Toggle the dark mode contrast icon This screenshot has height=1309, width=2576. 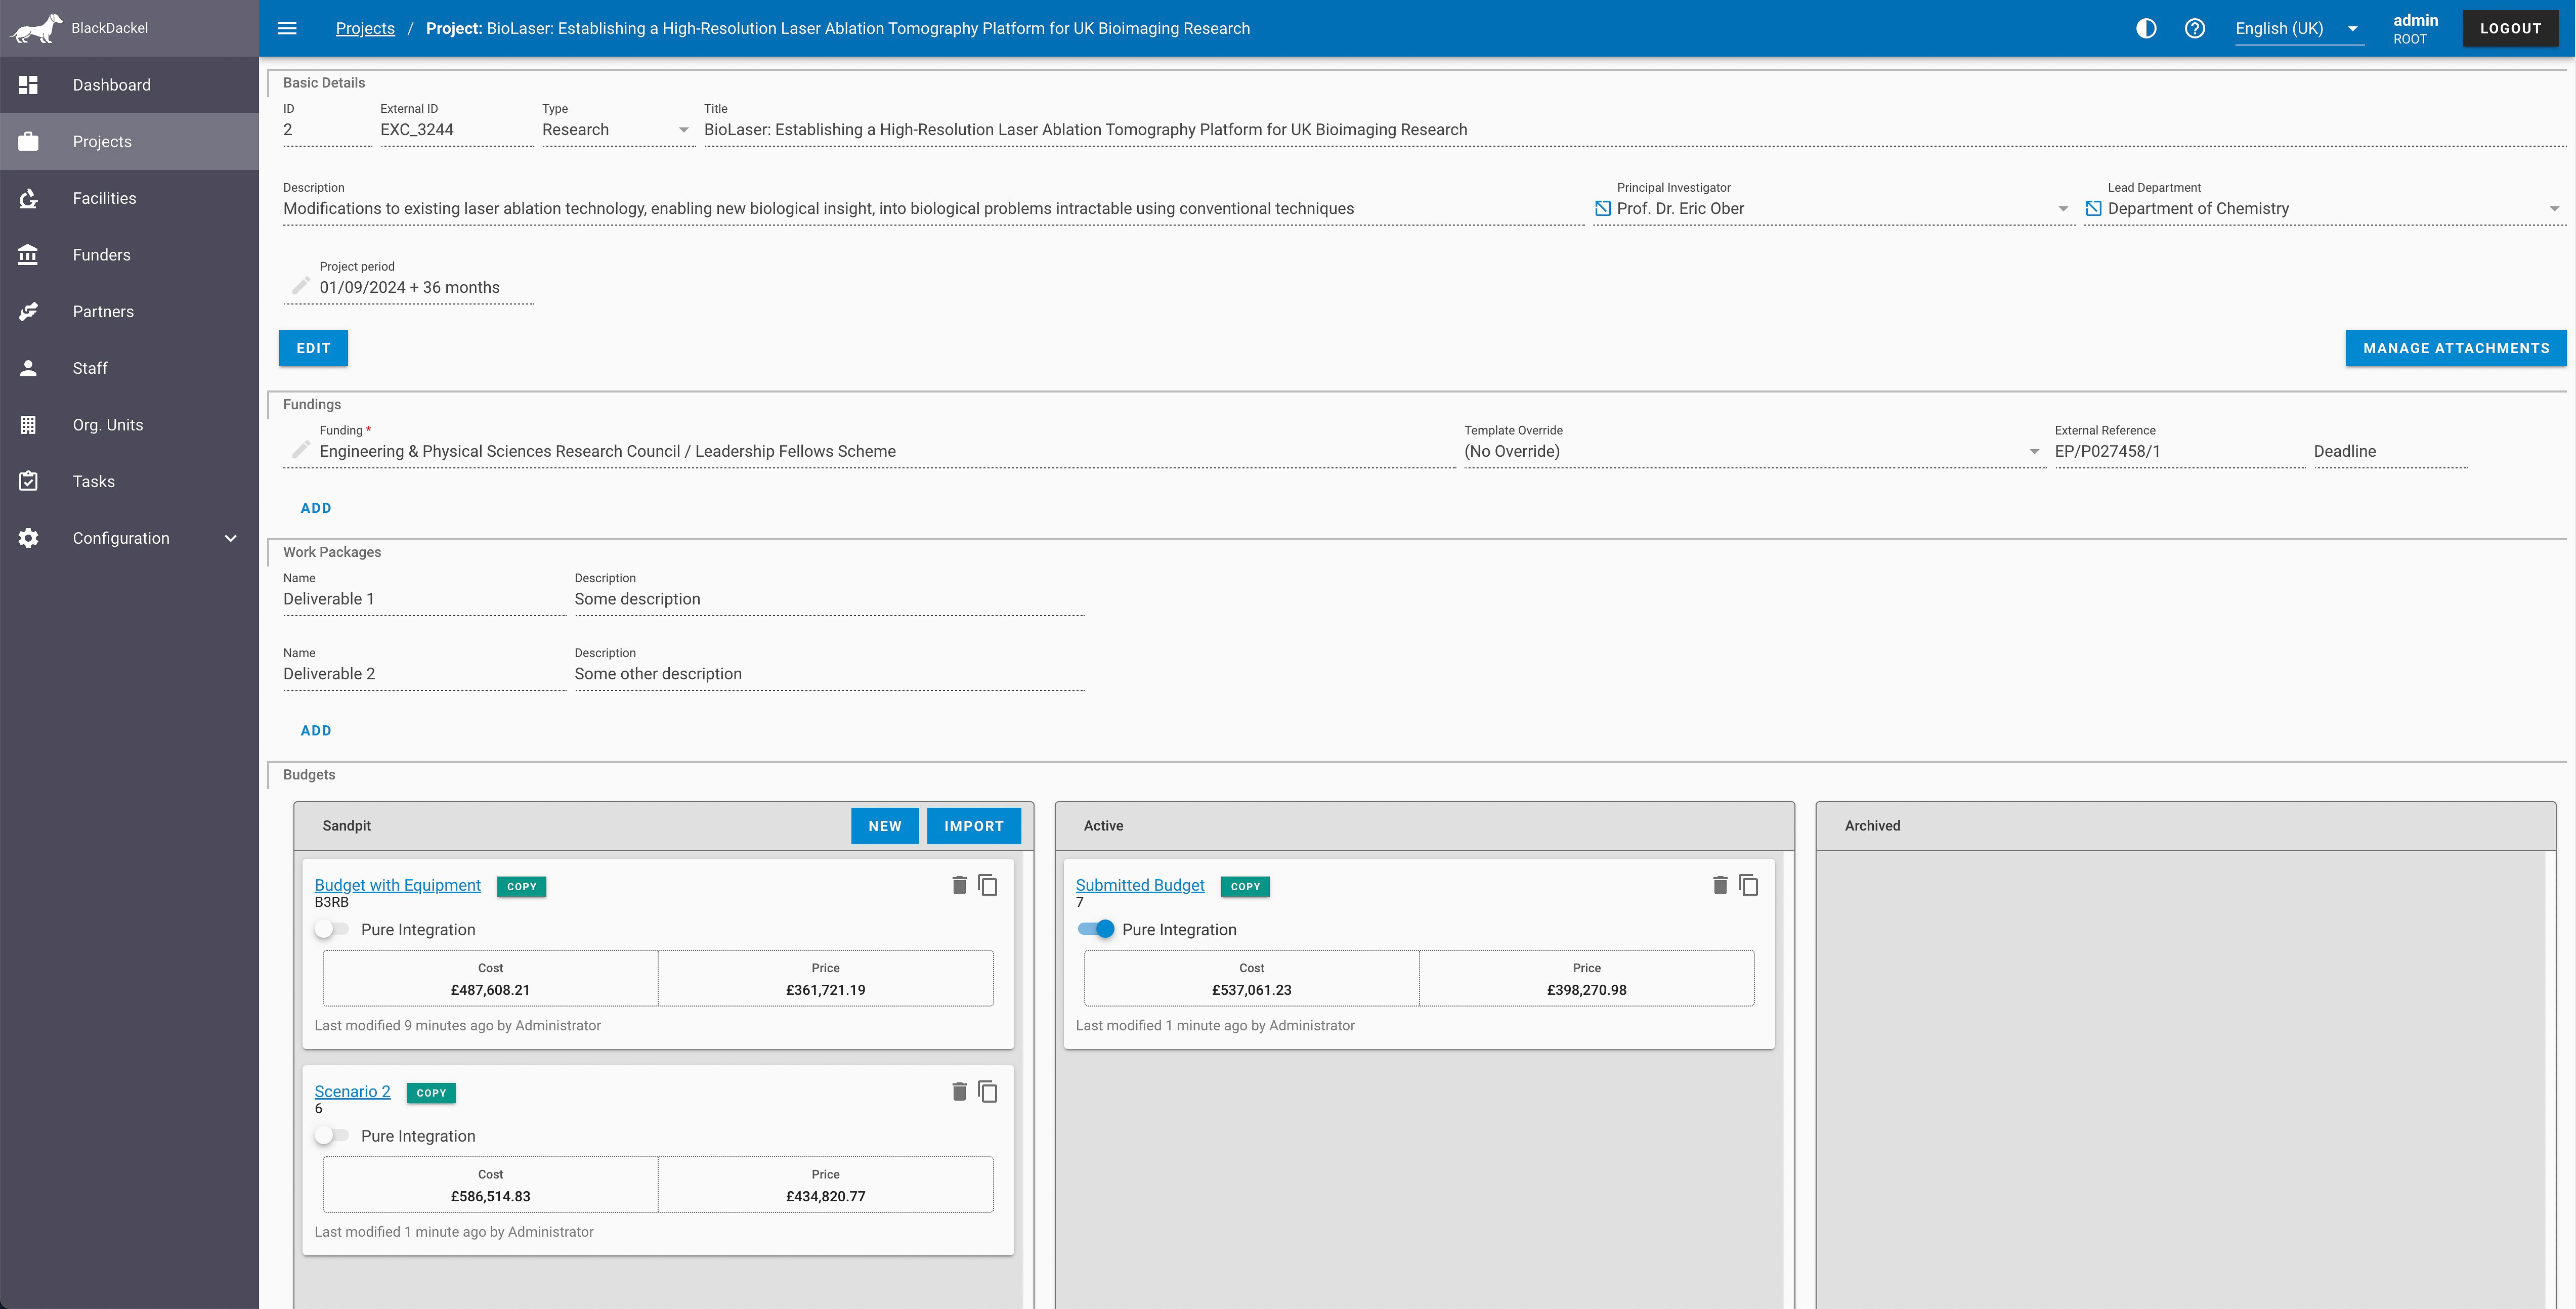pyautogui.click(x=2146, y=28)
